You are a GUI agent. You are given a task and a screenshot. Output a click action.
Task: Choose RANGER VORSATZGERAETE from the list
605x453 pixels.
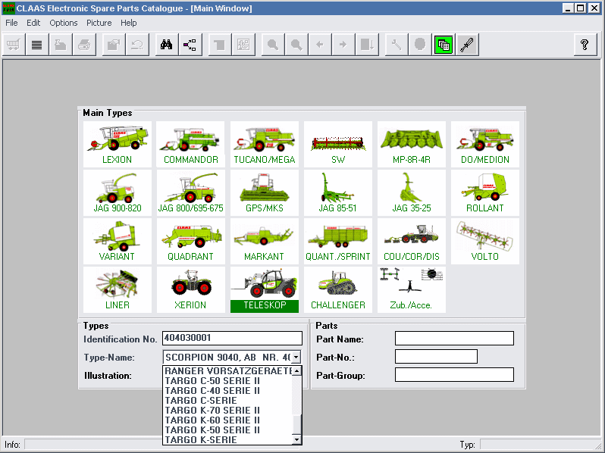click(228, 371)
